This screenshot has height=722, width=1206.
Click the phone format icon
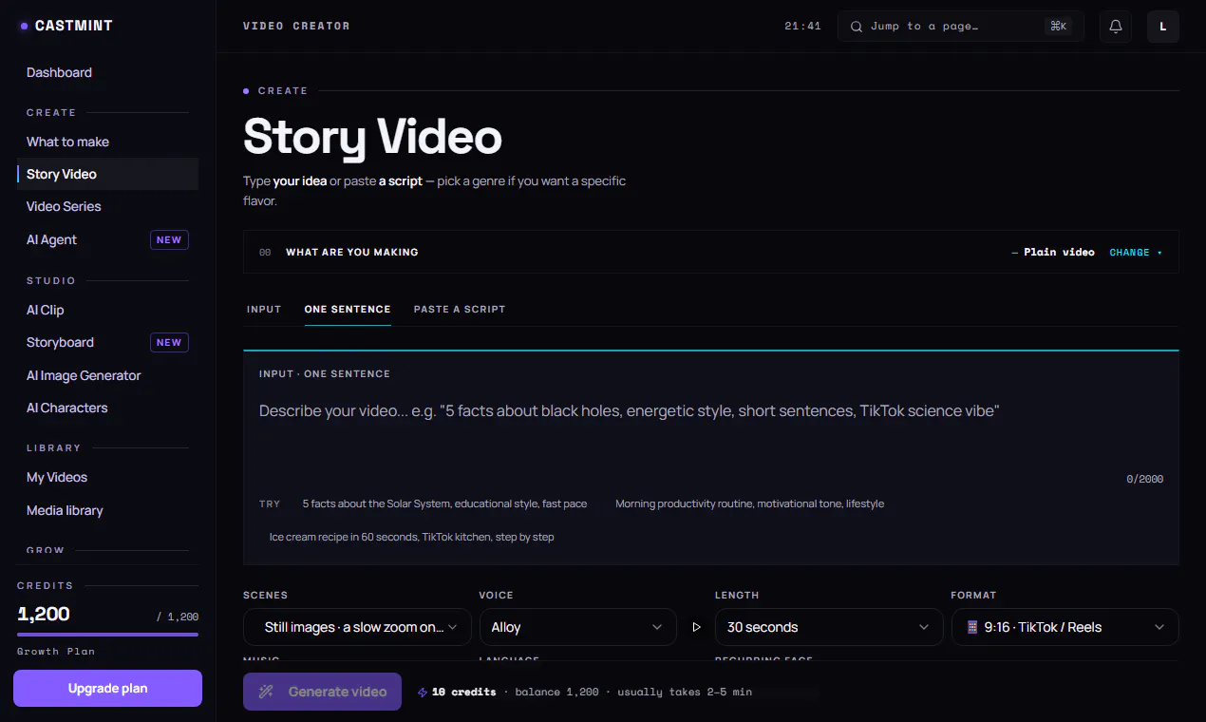tap(972, 627)
